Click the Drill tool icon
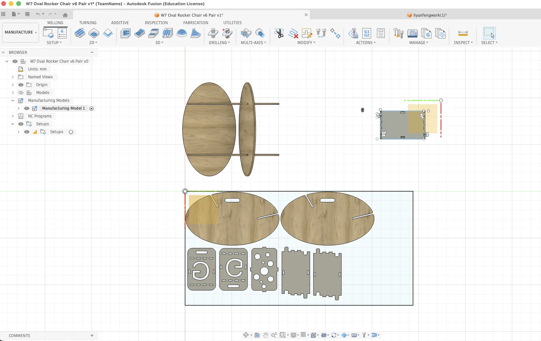Image resolution: width=541 pixels, height=341 pixels. (213, 33)
